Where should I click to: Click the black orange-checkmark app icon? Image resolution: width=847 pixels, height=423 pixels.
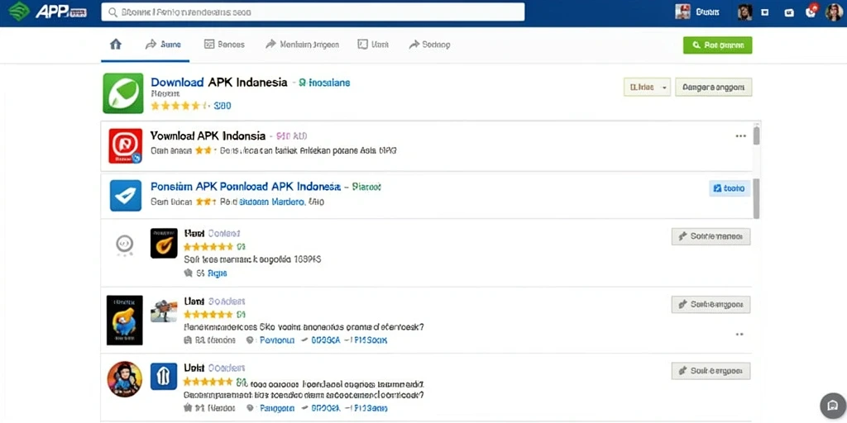coord(164,243)
